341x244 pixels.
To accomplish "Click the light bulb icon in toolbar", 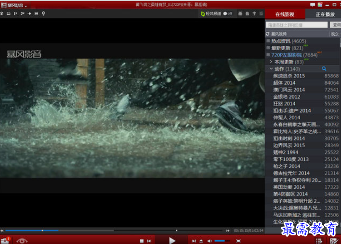I will point(43,13).
